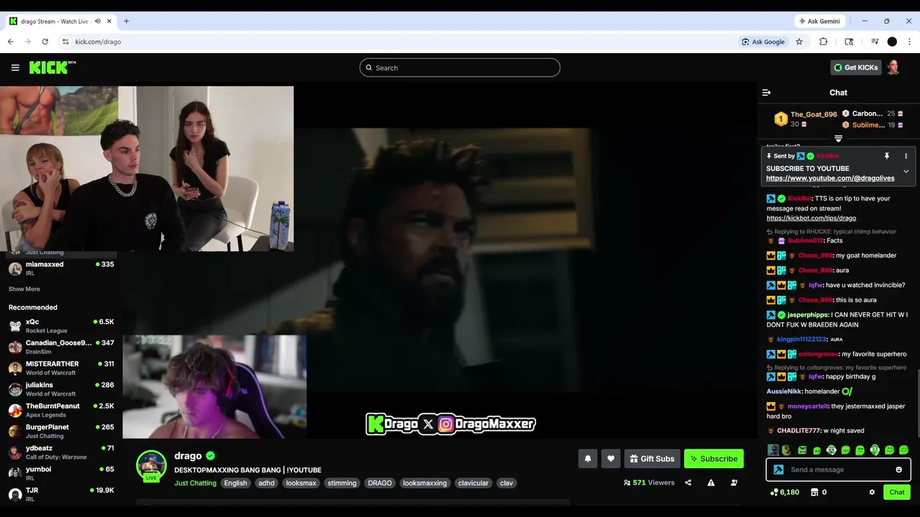Select the looksmax tag
The image size is (920, 517).
[x=301, y=483]
